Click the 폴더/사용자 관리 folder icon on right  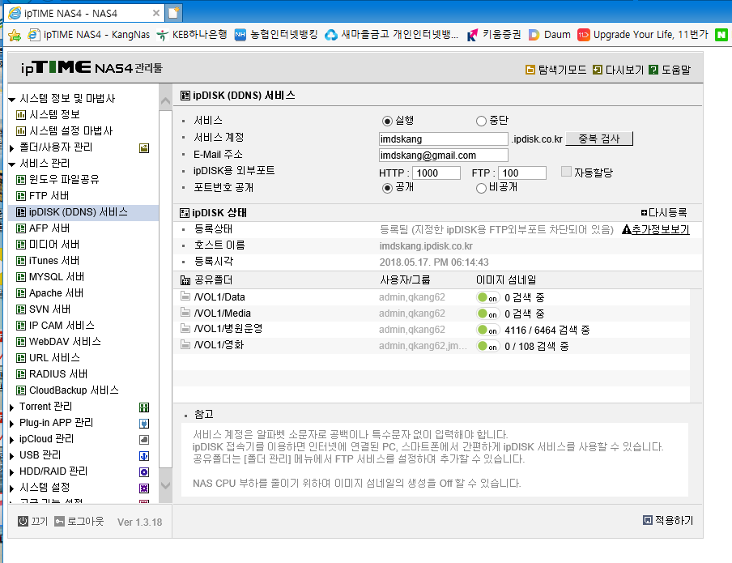144,148
